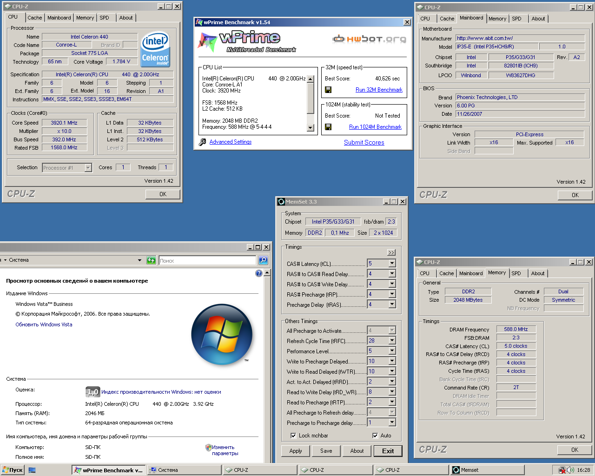Click the wPrime logo graphic
The image size is (595, 476).
(x=248, y=41)
